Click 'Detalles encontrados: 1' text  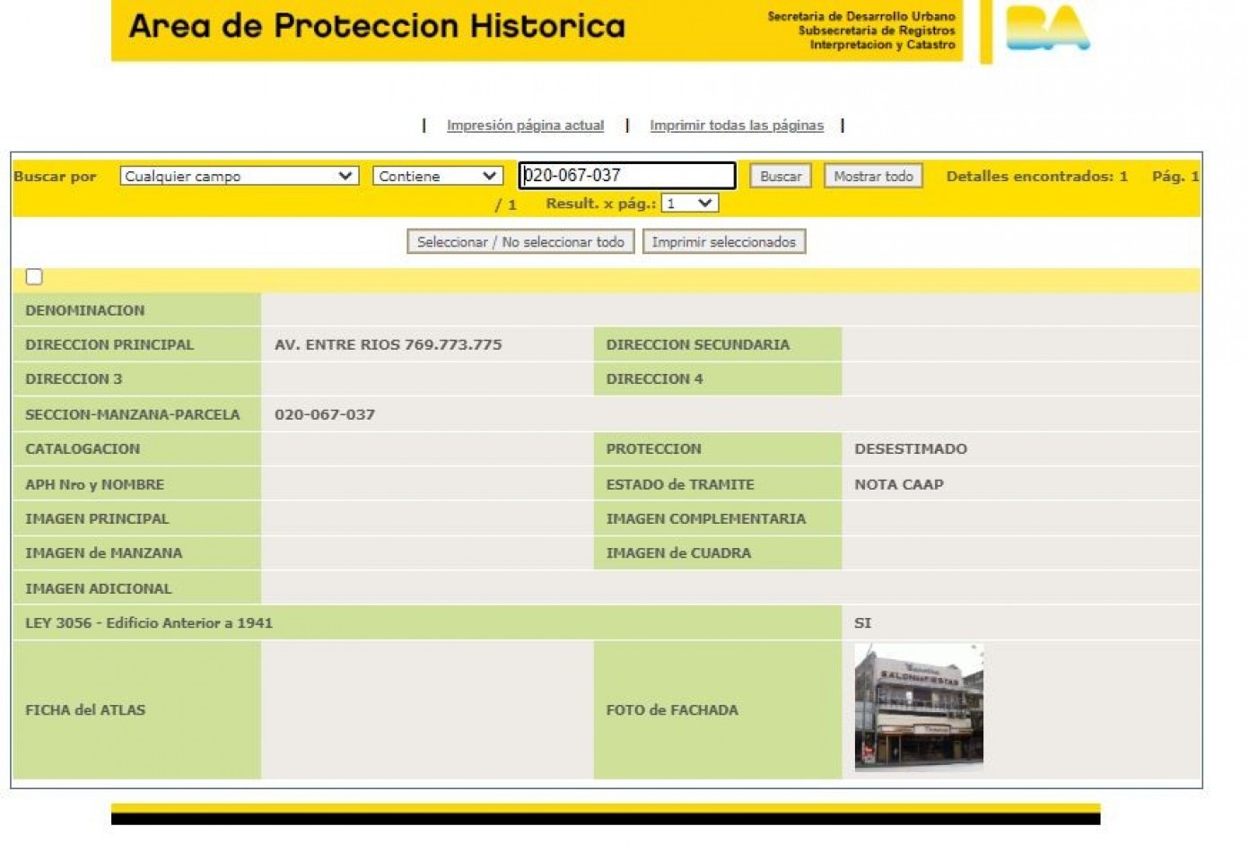[x=1036, y=176]
